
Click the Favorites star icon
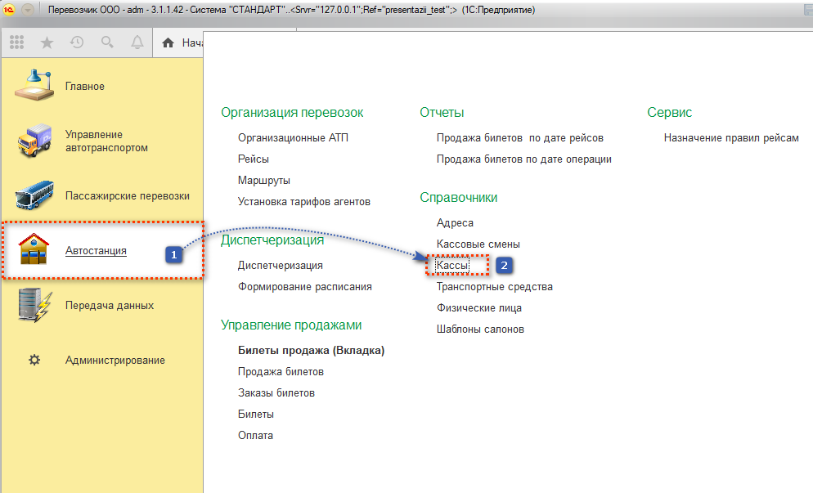(x=47, y=43)
